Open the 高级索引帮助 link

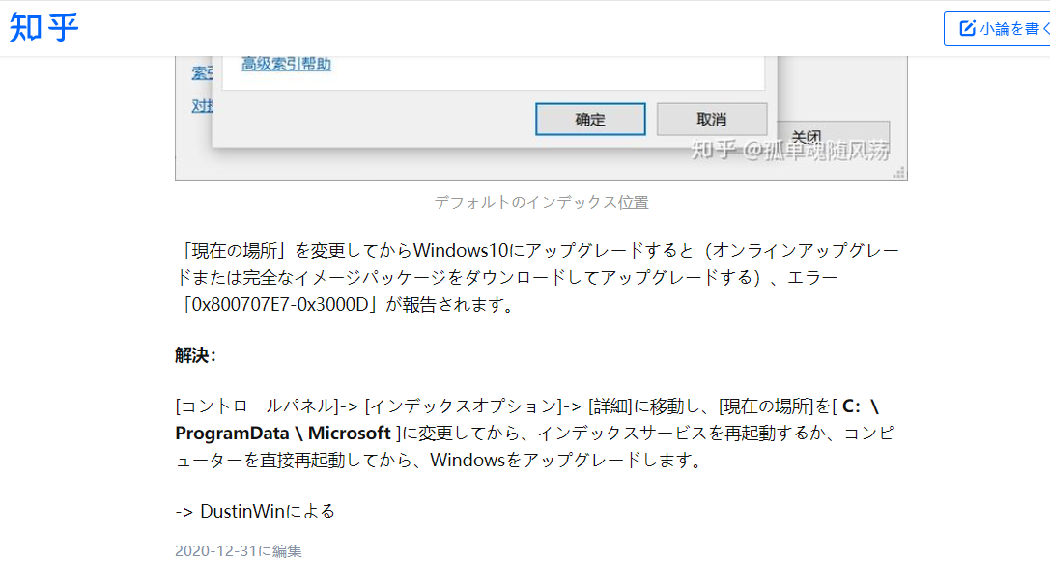click(x=286, y=64)
